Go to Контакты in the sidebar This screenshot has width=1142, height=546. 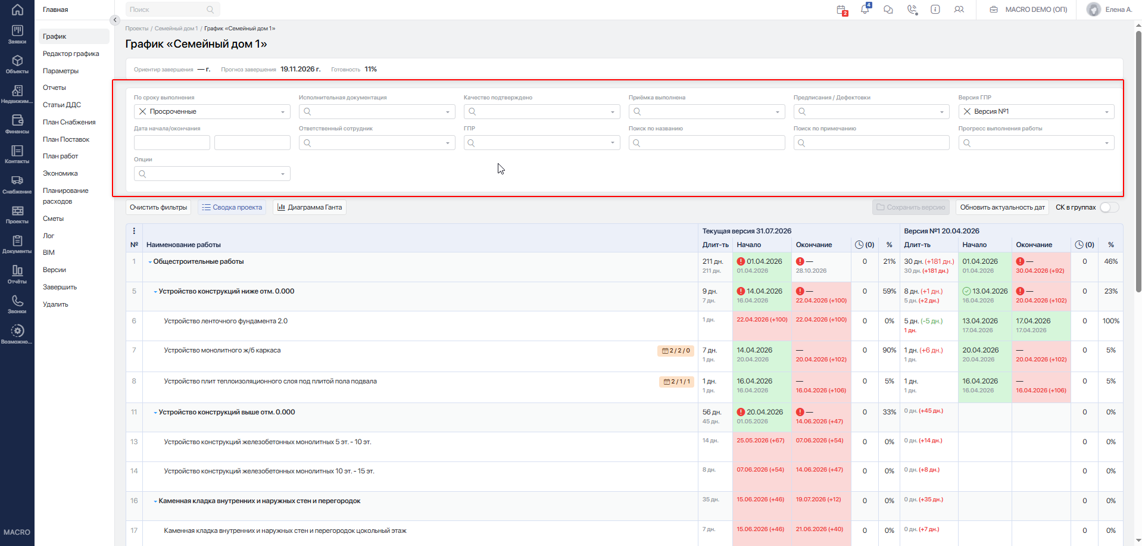(x=17, y=154)
